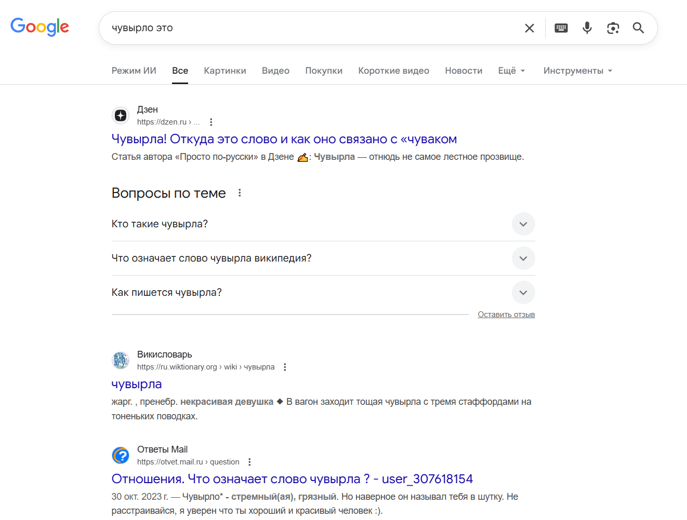
Task: Expand question Кто такие чувырла?
Action: click(523, 224)
